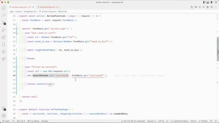Click the editor vertical scrollbar thumb
The height and width of the screenshot is (123, 219).
[x=218, y=49]
